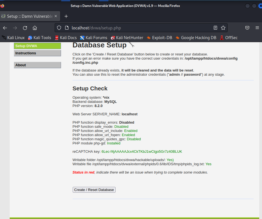Toggle Reader View for this page

pos(215,28)
